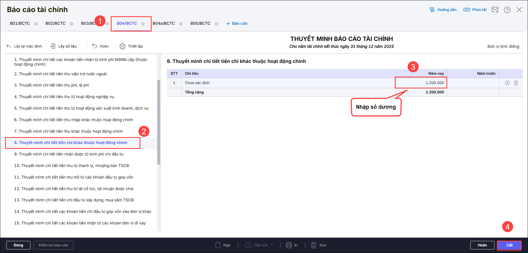Click Hoãn undo in toolbar
Image resolution: width=528 pixels, height=253 pixels.
click(100, 46)
